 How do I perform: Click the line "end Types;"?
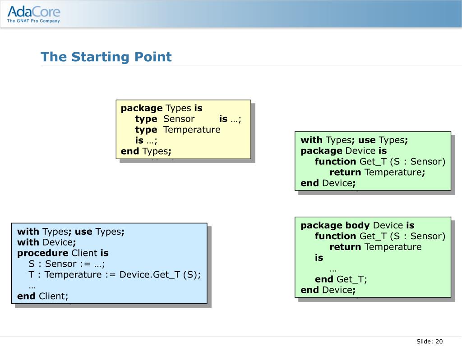[x=146, y=151]
